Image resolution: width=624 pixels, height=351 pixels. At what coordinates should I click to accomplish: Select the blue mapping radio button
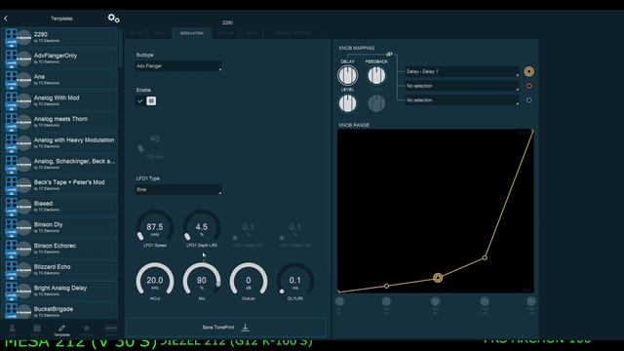(528, 100)
